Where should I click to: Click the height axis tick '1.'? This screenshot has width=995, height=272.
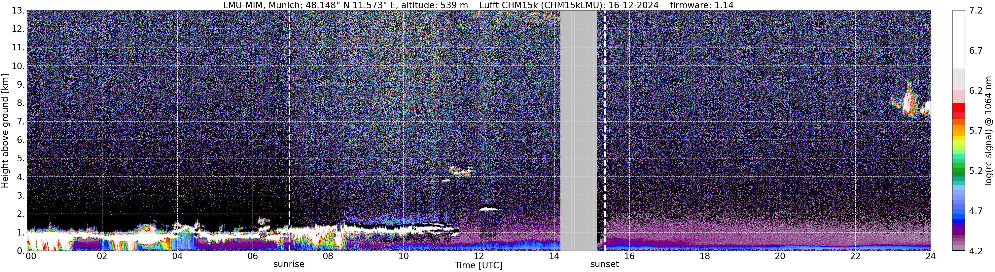21,233
